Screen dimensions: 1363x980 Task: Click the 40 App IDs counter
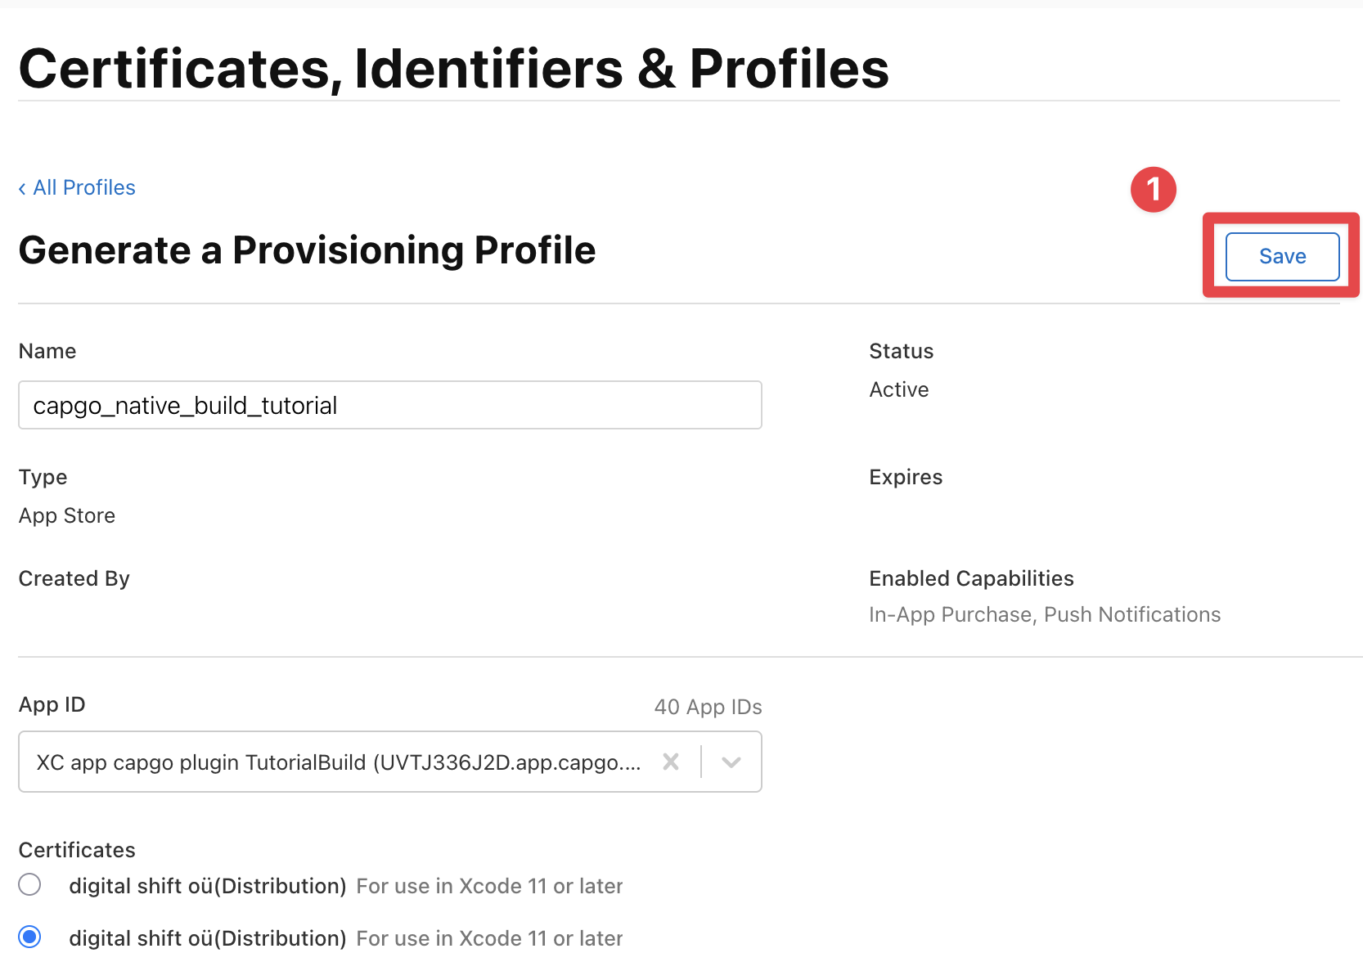tap(707, 706)
